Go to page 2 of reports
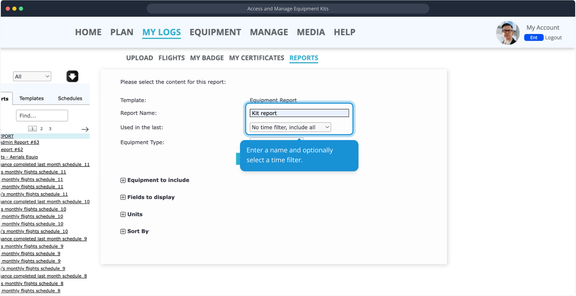Image resolution: width=576 pixels, height=296 pixels. [x=41, y=129]
